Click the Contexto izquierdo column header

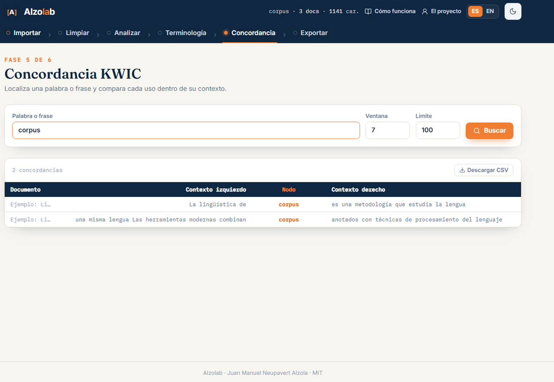tap(216, 189)
